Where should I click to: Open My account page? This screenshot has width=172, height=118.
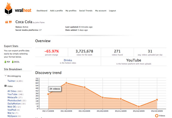(x=101, y=11)
